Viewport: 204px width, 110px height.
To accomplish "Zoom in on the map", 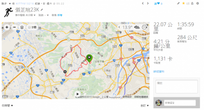I will [7, 27].
